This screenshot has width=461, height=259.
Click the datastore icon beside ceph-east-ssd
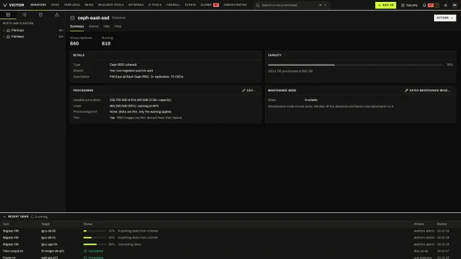tap(72, 18)
